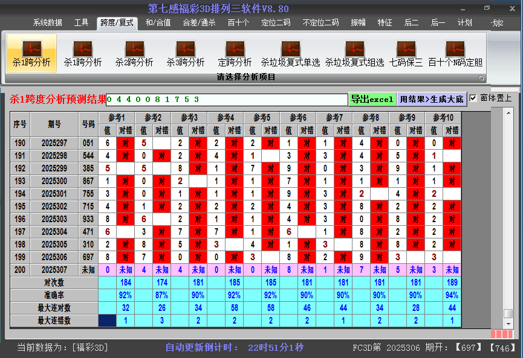Select the 杀垃圾复式组选 icon
This screenshot has height=358, width=523.
[354, 51]
